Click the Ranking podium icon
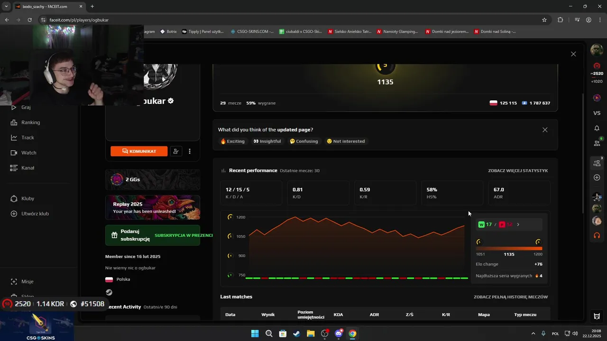Viewport: 607px width, 341px height. (x=14, y=122)
